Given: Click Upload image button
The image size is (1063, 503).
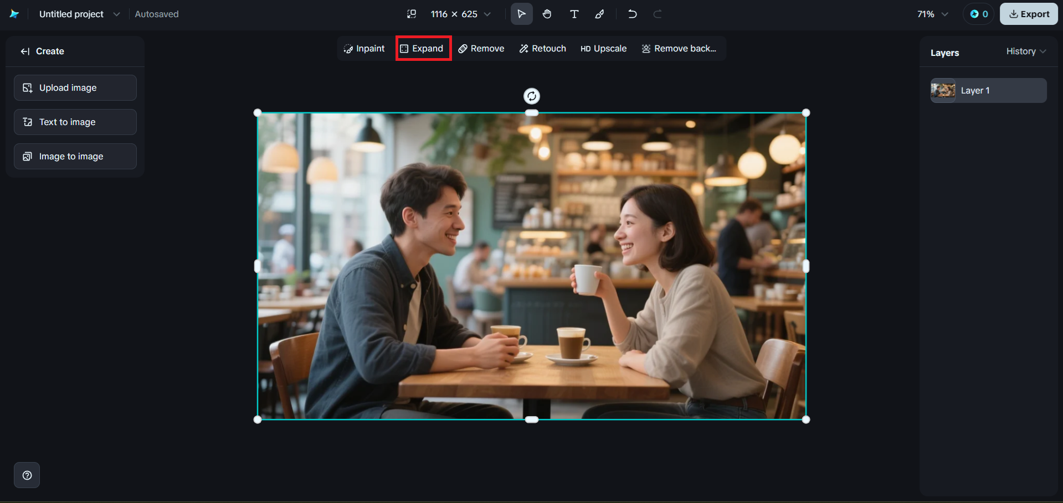Looking at the screenshot, I should [x=75, y=88].
